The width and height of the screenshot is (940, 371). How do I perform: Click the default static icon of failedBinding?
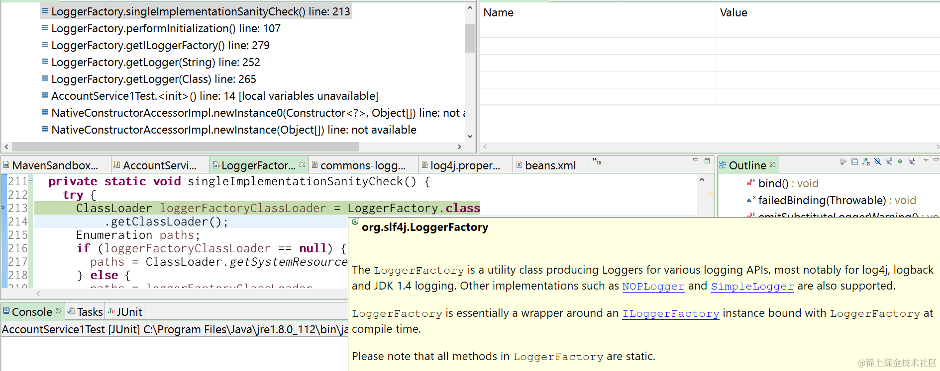tap(750, 200)
